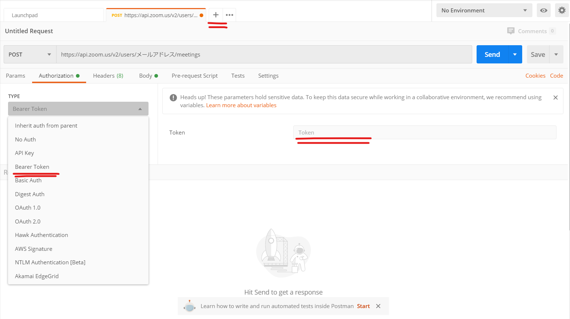Click the Save button
570x319 pixels.
click(538, 54)
